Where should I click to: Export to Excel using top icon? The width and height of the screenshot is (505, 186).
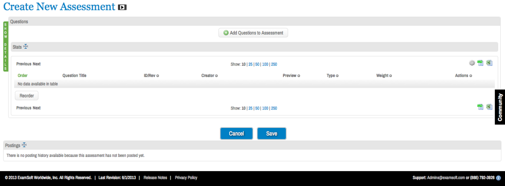pyautogui.click(x=489, y=63)
